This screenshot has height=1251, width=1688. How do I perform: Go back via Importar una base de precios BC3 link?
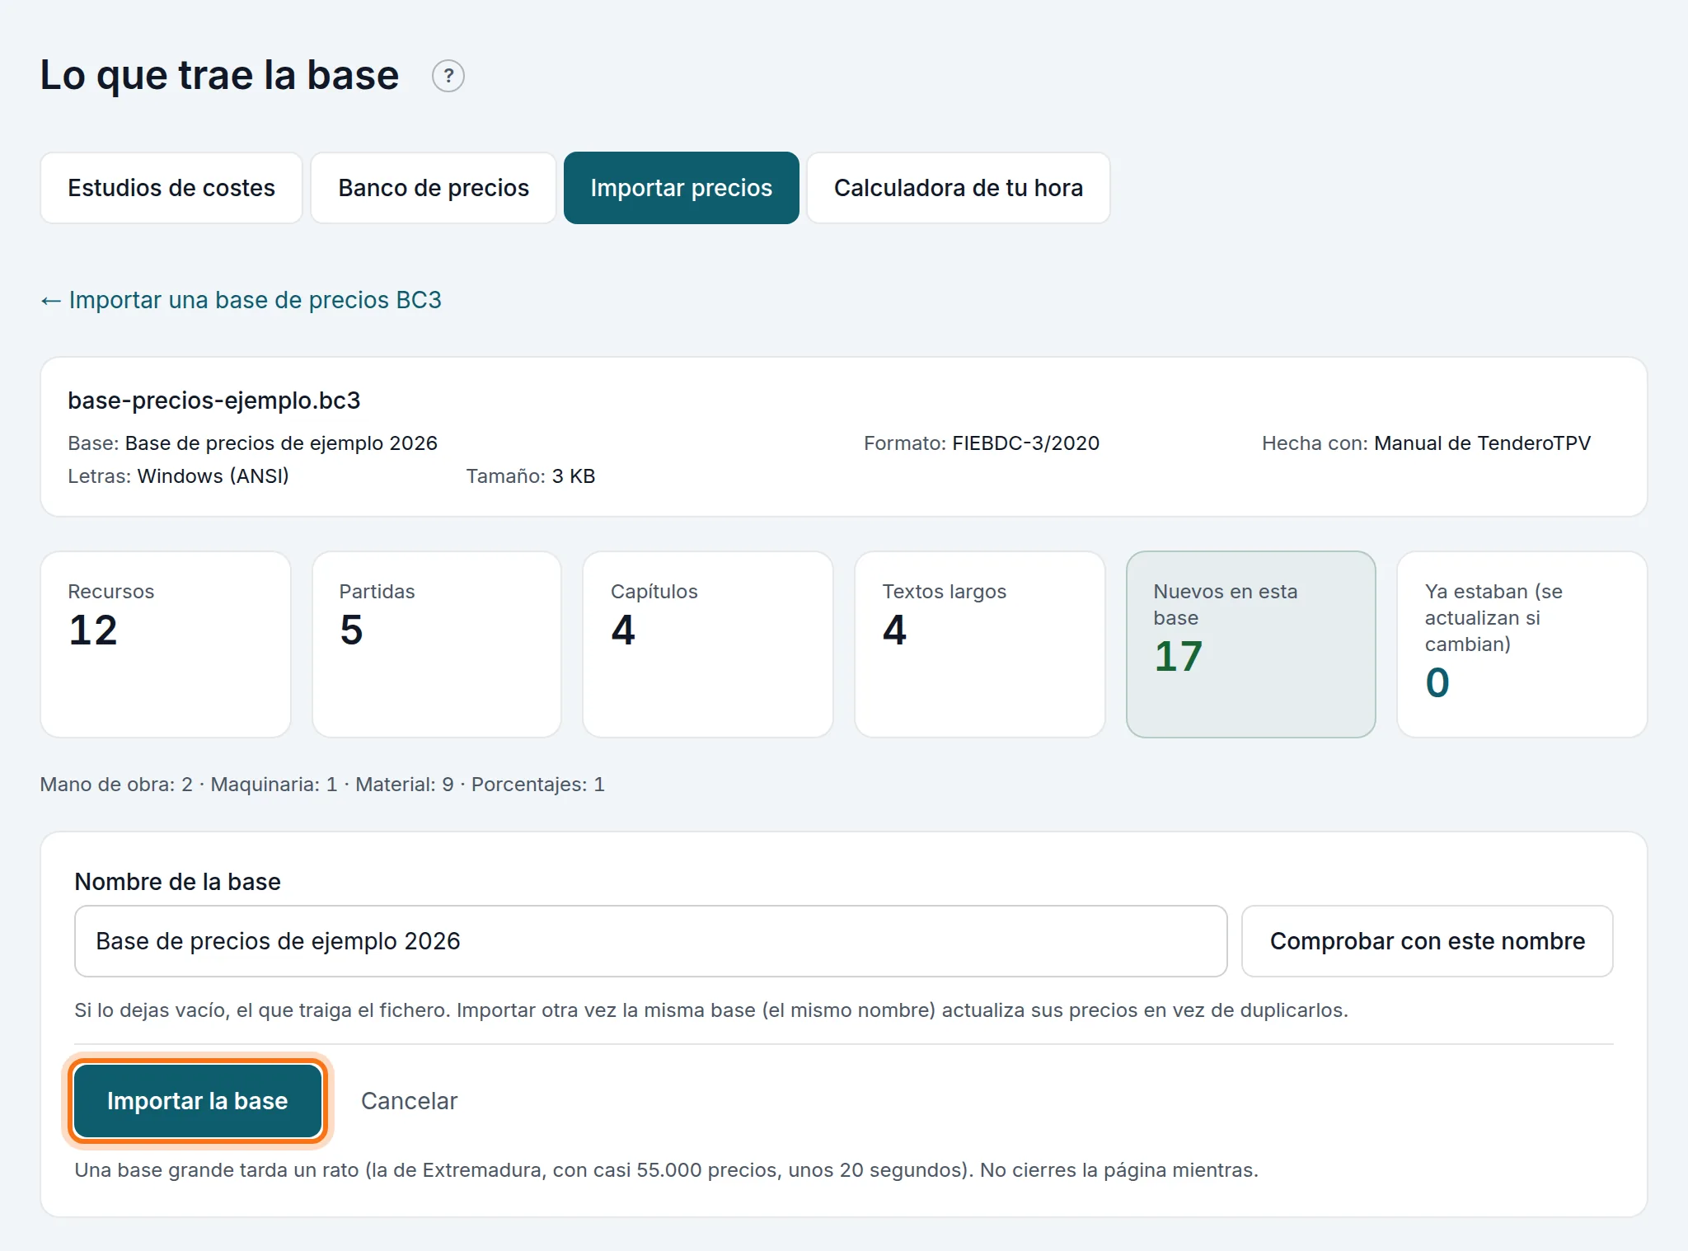click(x=241, y=300)
